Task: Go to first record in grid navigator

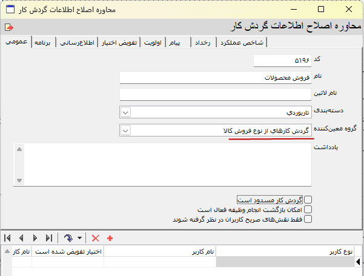Action: [8, 238]
